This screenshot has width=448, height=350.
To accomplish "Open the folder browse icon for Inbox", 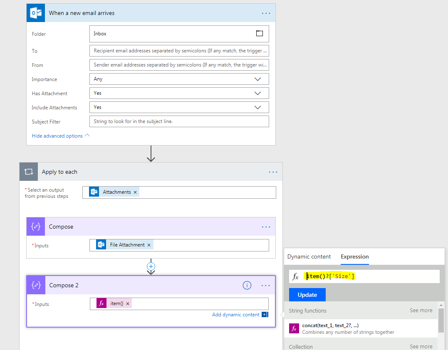I will coord(260,34).
